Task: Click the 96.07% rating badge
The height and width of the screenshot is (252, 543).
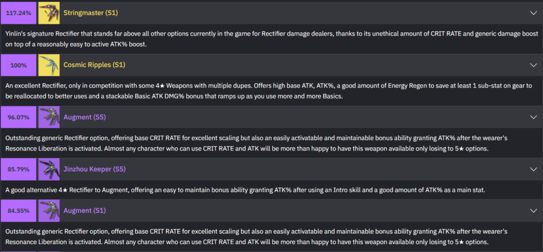Action: (x=19, y=117)
